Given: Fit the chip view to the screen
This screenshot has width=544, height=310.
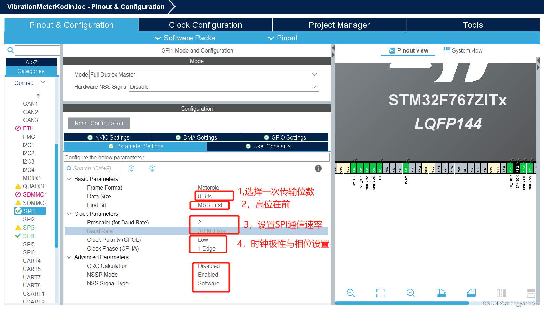Looking at the screenshot, I should coord(381,293).
